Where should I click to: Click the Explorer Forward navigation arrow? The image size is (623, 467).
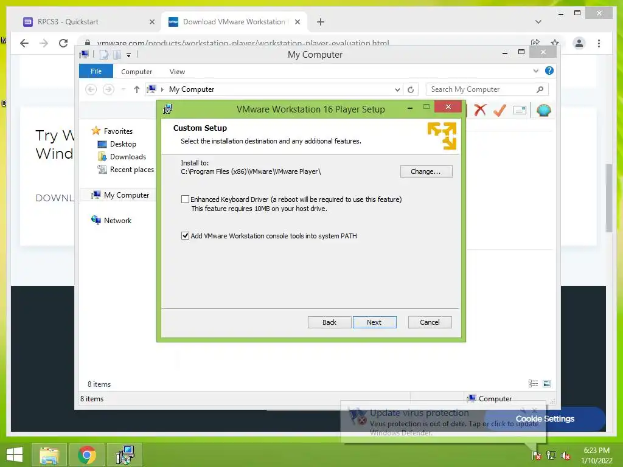108,89
